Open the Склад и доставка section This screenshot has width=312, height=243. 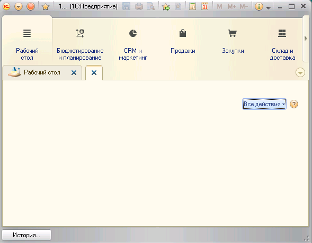282,44
